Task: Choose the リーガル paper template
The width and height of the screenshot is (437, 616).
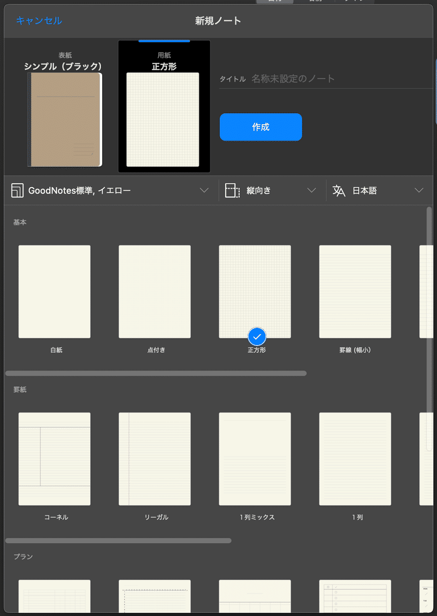Action: click(x=155, y=459)
